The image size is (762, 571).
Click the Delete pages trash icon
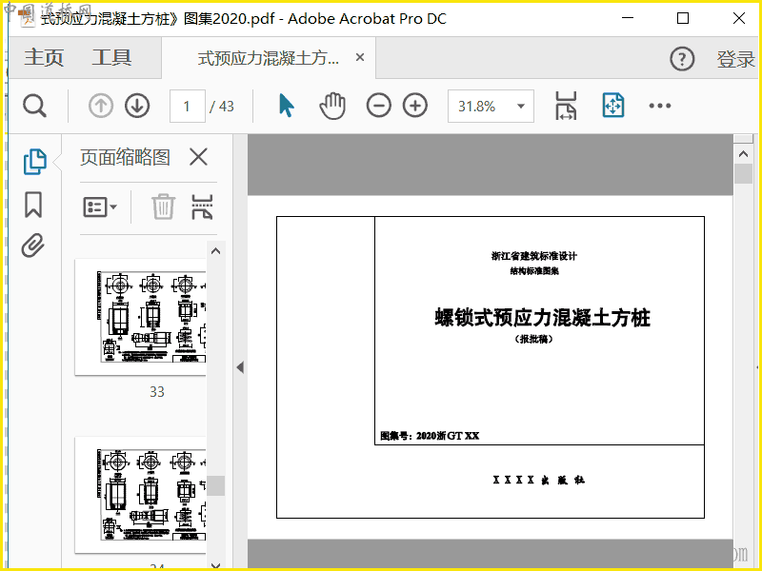tap(163, 207)
